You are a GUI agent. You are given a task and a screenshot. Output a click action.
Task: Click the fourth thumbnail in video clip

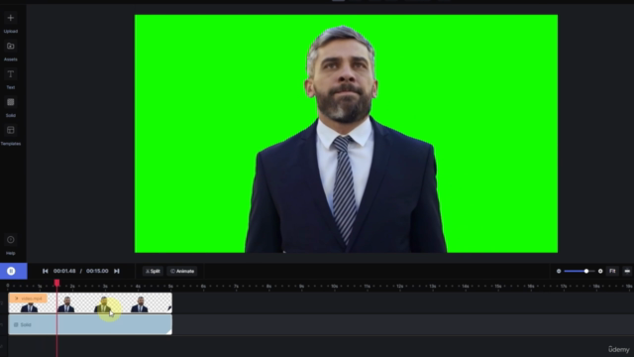(140, 304)
